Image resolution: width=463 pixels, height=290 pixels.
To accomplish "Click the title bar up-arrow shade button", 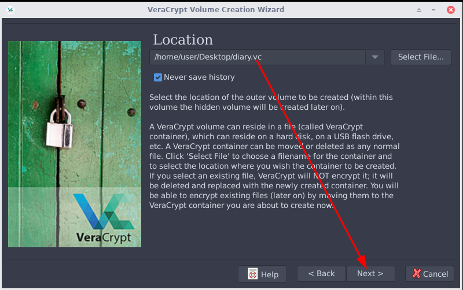I will [x=419, y=10].
